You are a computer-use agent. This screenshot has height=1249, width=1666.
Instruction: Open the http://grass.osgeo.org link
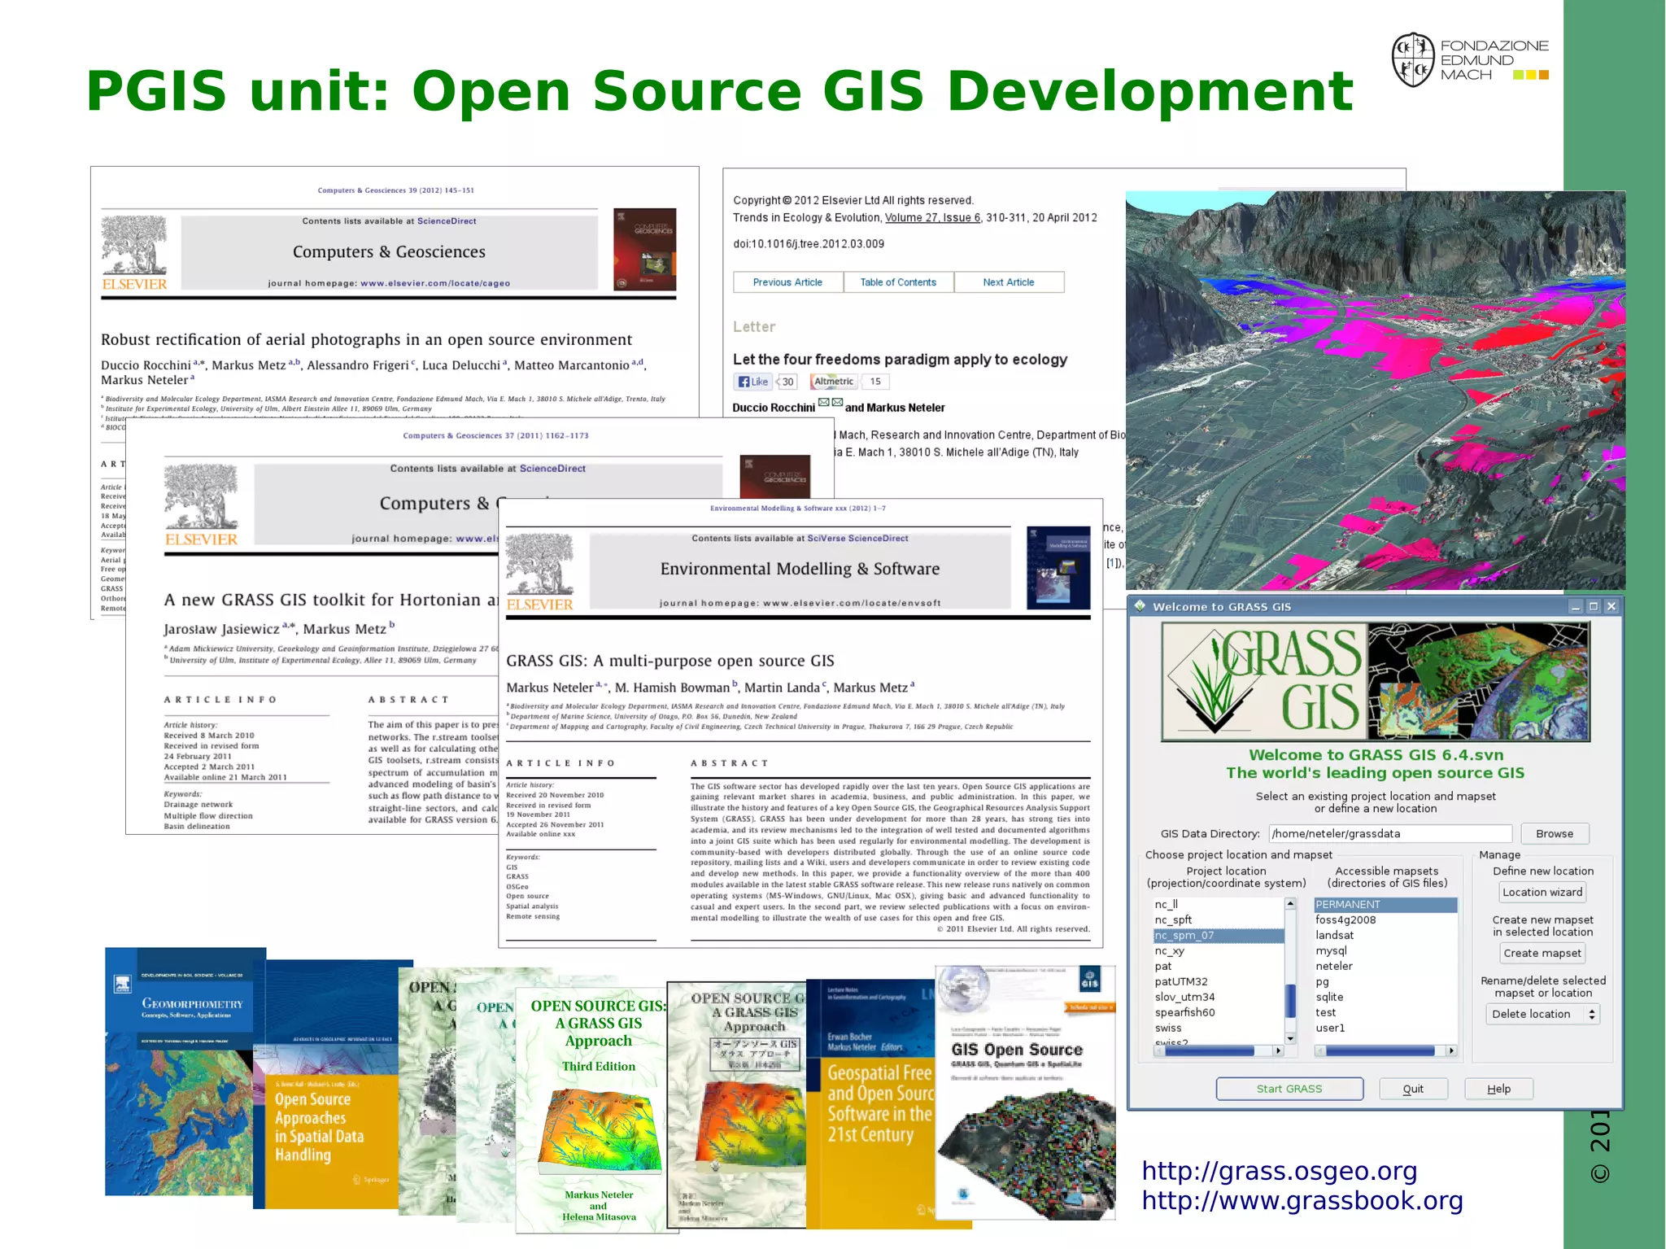(1280, 1171)
